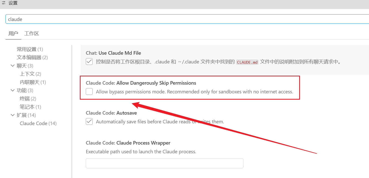Screen dimensions: 369x178
Task: Switch to the 用户 settings tab
Action: point(13,33)
